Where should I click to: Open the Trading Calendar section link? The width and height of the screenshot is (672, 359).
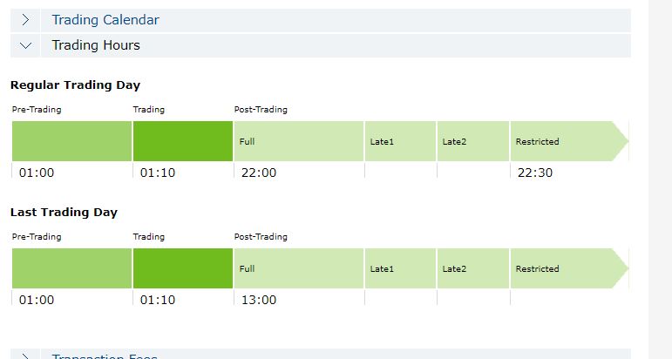(105, 20)
